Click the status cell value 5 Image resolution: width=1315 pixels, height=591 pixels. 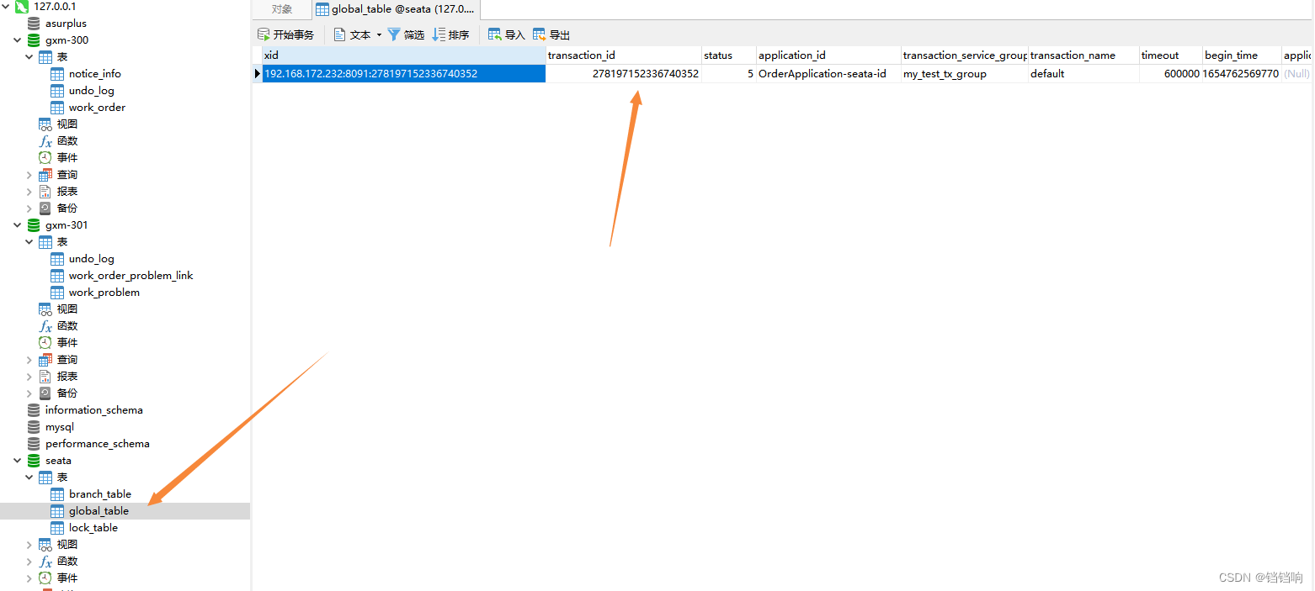(x=729, y=74)
